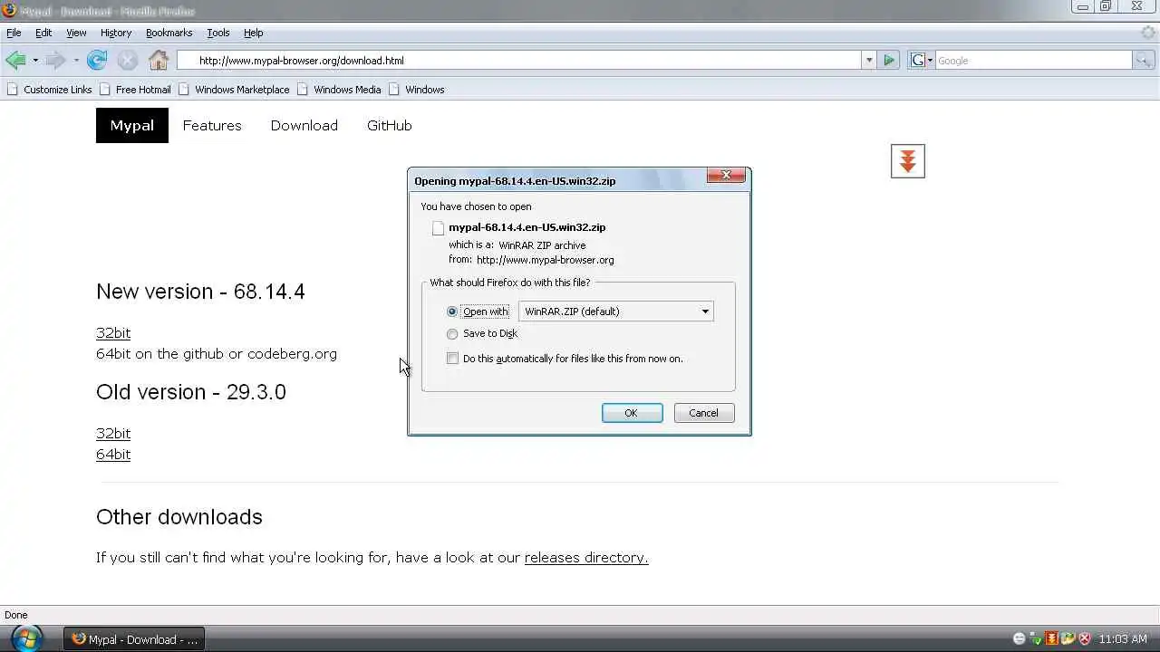
Task: Click Cancel in the download dialog
Action: (x=703, y=413)
